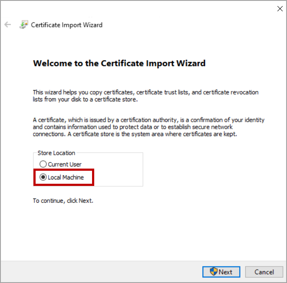The width and height of the screenshot is (287, 283).
Task: Click the 'Local Machine' option label text
Action: [x=66, y=177]
